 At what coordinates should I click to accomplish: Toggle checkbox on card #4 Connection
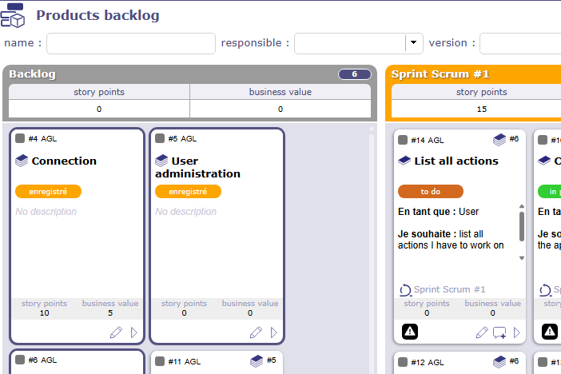tap(21, 138)
